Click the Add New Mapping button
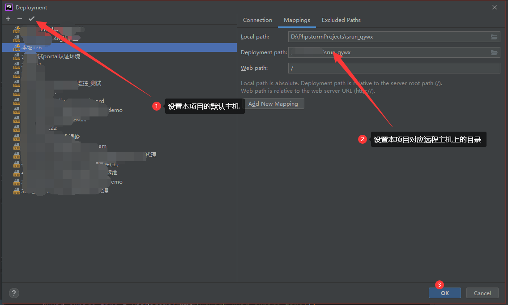The height and width of the screenshot is (305, 508). click(x=273, y=104)
